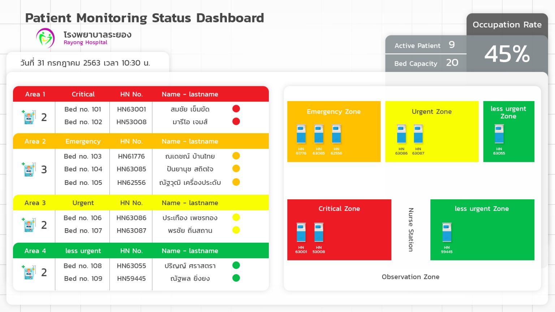Click the Bed Capacity 20 field
Image resolution: width=555 pixels, height=312 pixels.
tap(426, 63)
